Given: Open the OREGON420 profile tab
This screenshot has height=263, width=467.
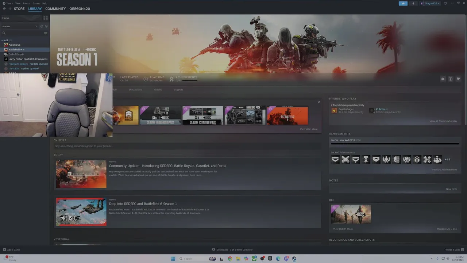Looking at the screenshot, I should pos(80,9).
